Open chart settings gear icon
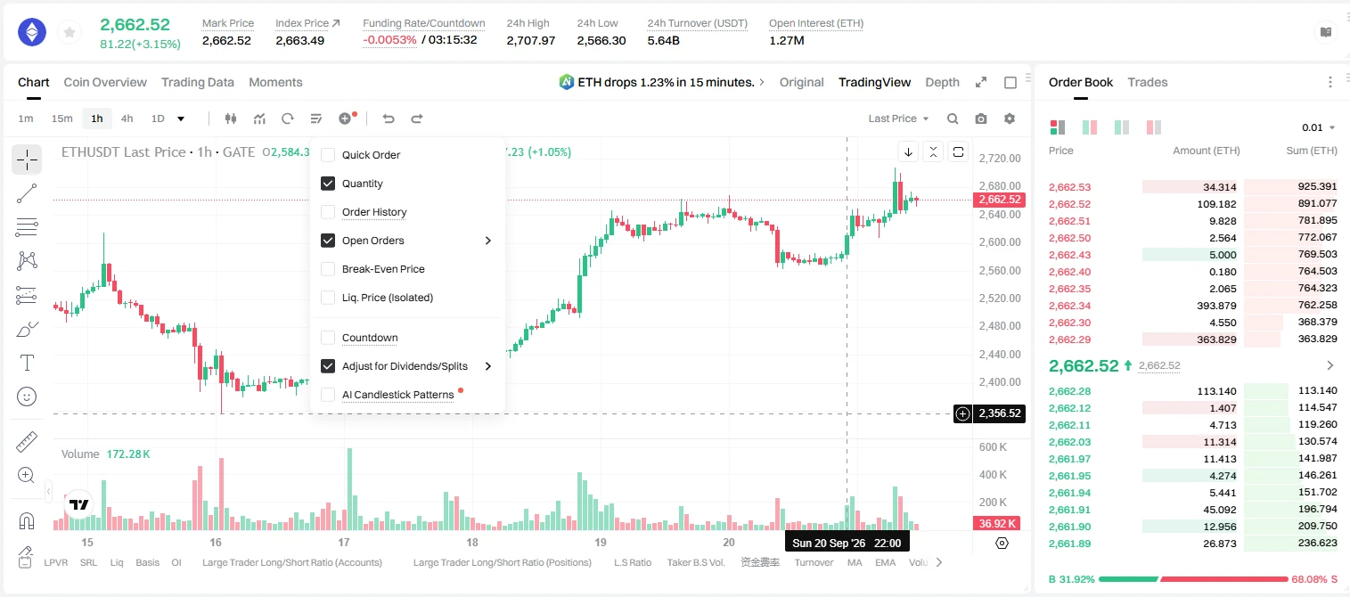Screen dimensions: 1350x597 (x=1010, y=119)
